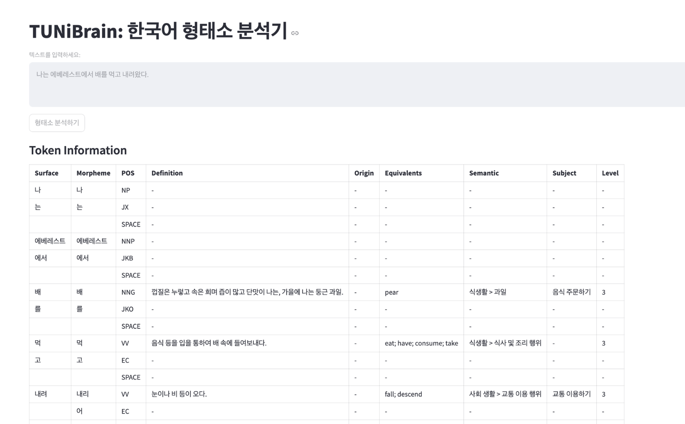This screenshot has height=424, width=685.
Task: Click the 에베레스트 cell in Surface column
Action: (50, 241)
